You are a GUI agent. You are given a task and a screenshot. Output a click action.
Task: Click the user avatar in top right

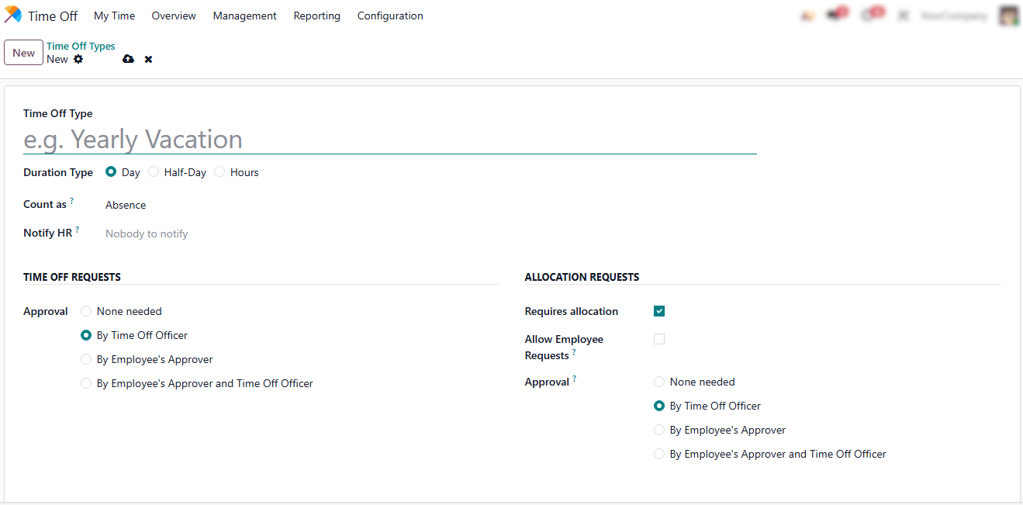coord(1008,16)
